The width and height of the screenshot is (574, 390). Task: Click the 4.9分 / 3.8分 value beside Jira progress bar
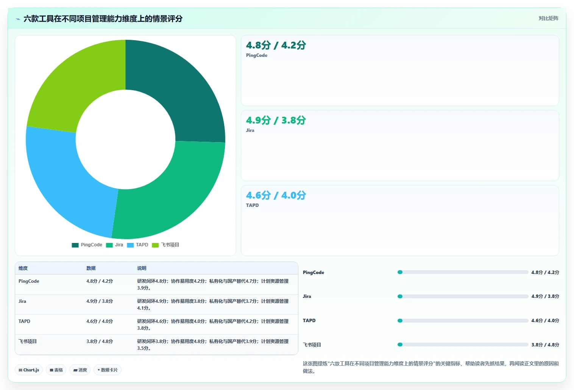pyautogui.click(x=545, y=296)
